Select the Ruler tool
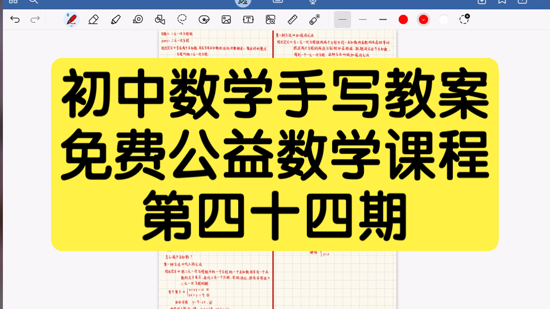The image size is (550, 309). point(293,19)
